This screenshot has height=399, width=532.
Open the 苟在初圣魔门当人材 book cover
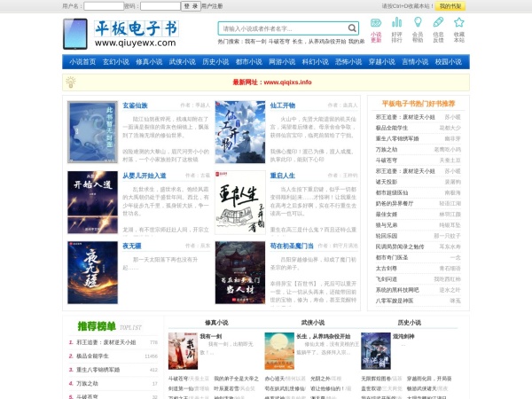click(240, 272)
